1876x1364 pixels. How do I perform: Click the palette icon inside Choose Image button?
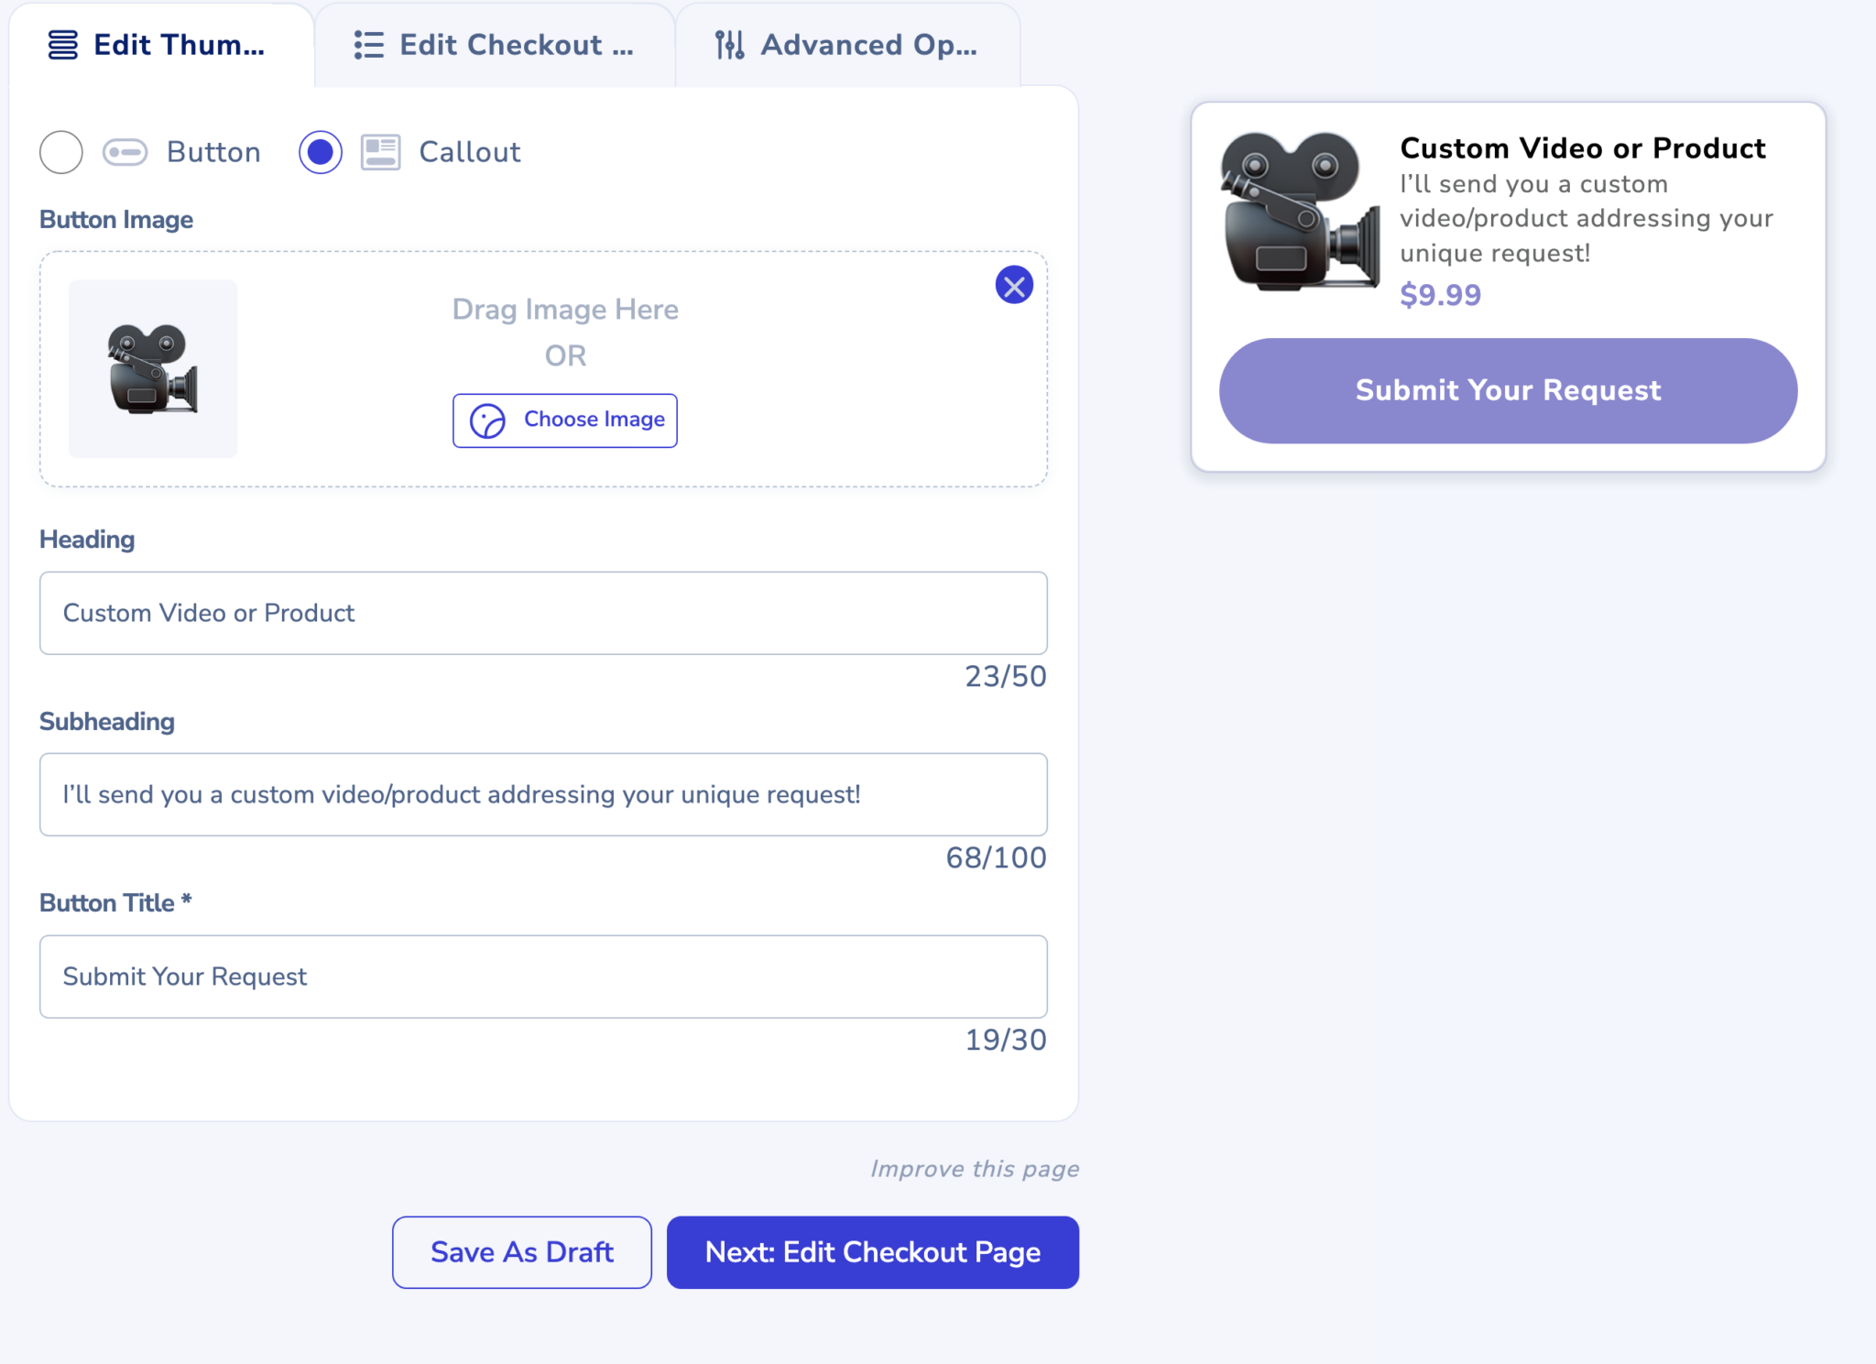pos(487,421)
